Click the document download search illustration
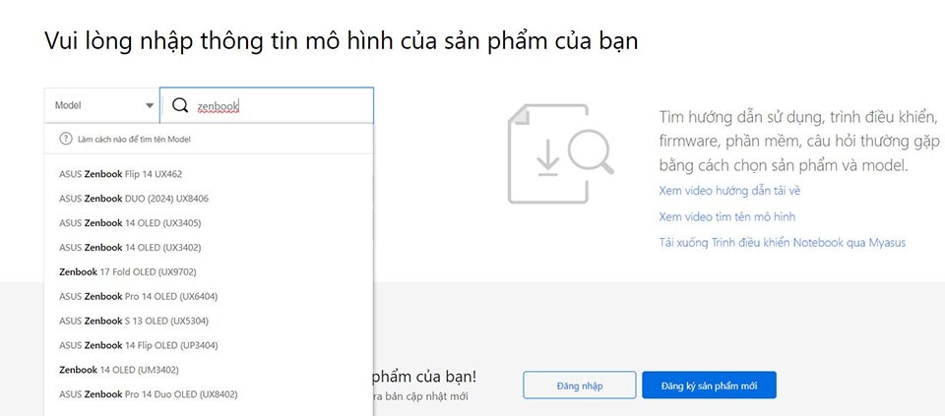The image size is (945, 416). click(558, 153)
